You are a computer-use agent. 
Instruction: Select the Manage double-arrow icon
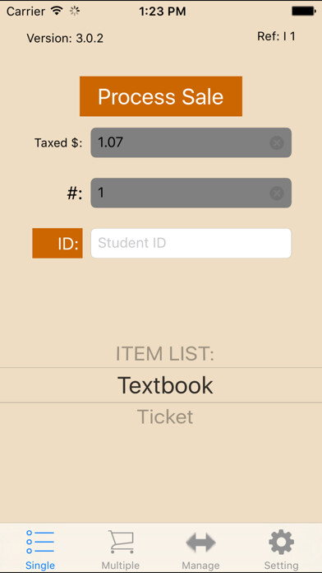[201, 543]
